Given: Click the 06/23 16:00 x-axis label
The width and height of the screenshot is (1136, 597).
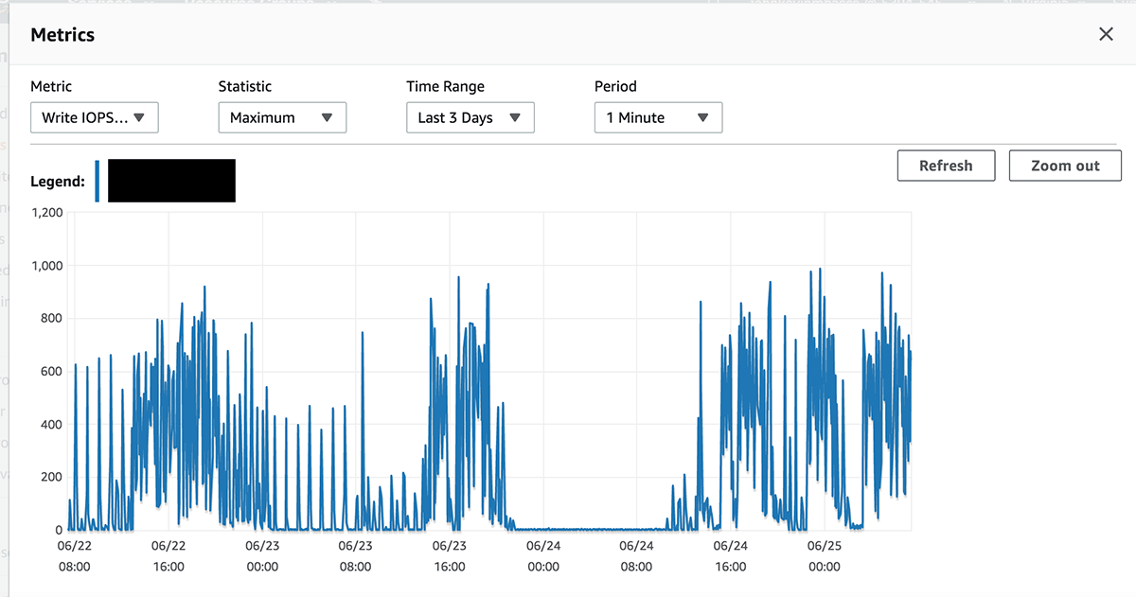Looking at the screenshot, I should [x=450, y=556].
